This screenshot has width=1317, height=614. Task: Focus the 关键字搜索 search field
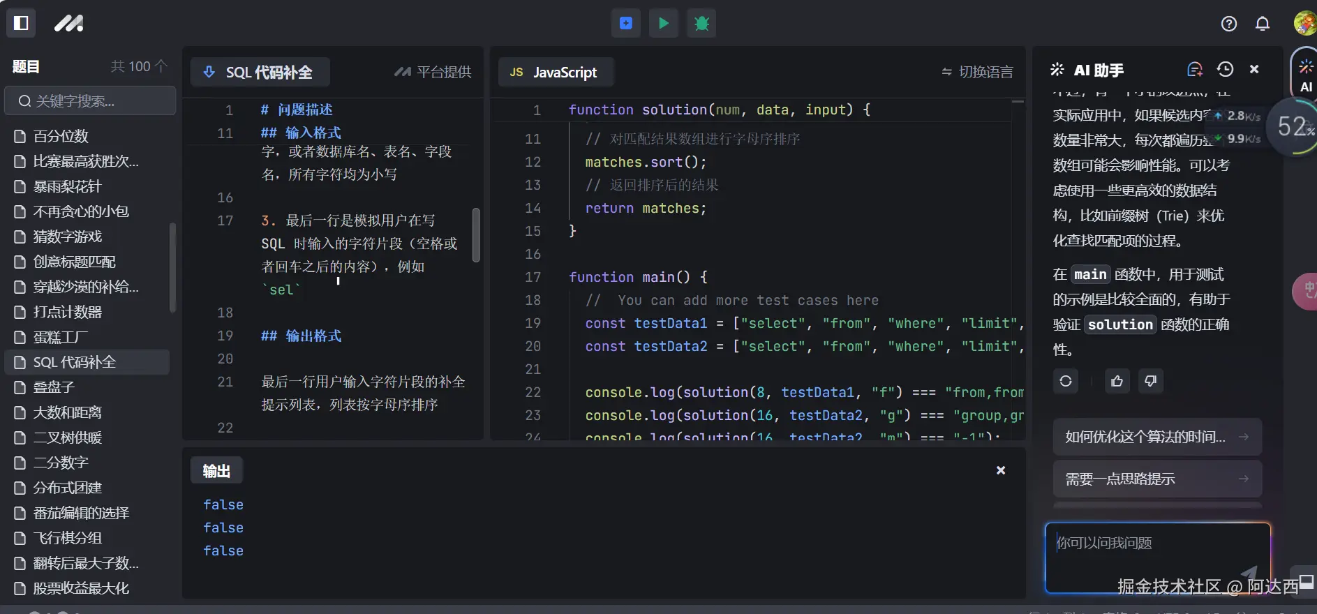(x=91, y=101)
